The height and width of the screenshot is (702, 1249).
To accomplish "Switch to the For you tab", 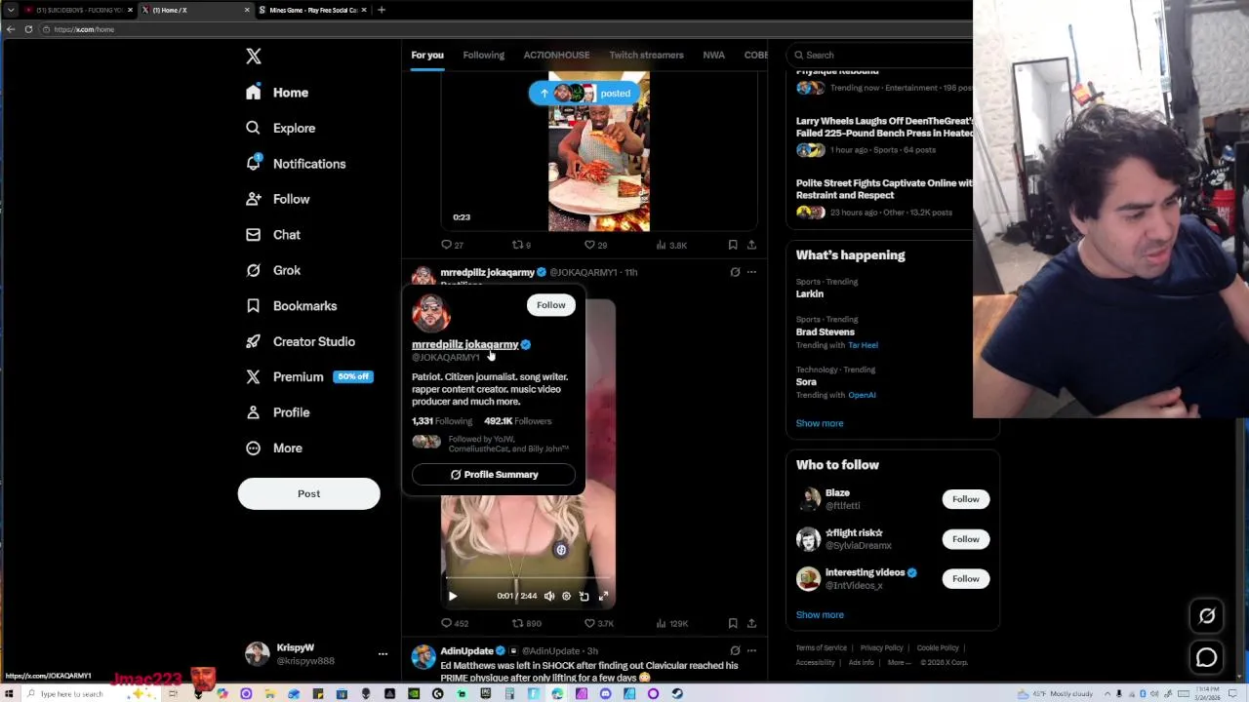I will coord(427,56).
